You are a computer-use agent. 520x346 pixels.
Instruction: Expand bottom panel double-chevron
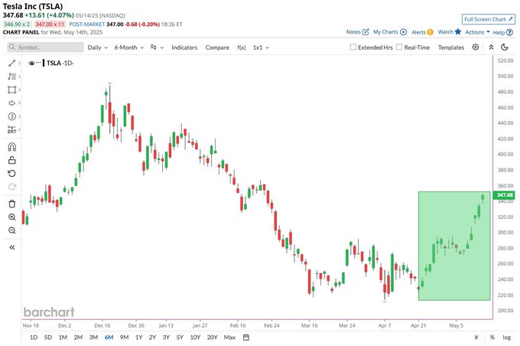pyautogui.click(x=476, y=338)
